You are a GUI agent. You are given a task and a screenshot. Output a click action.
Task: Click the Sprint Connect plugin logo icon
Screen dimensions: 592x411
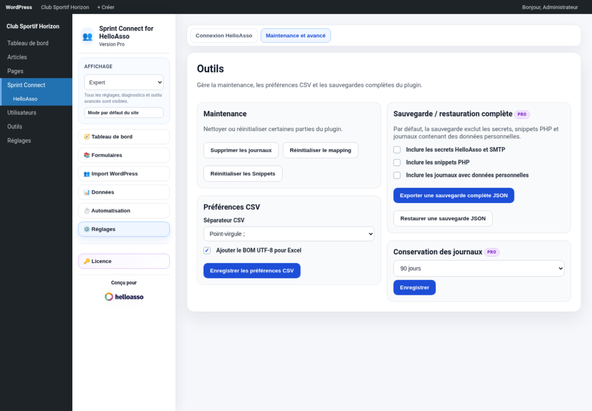click(x=87, y=36)
